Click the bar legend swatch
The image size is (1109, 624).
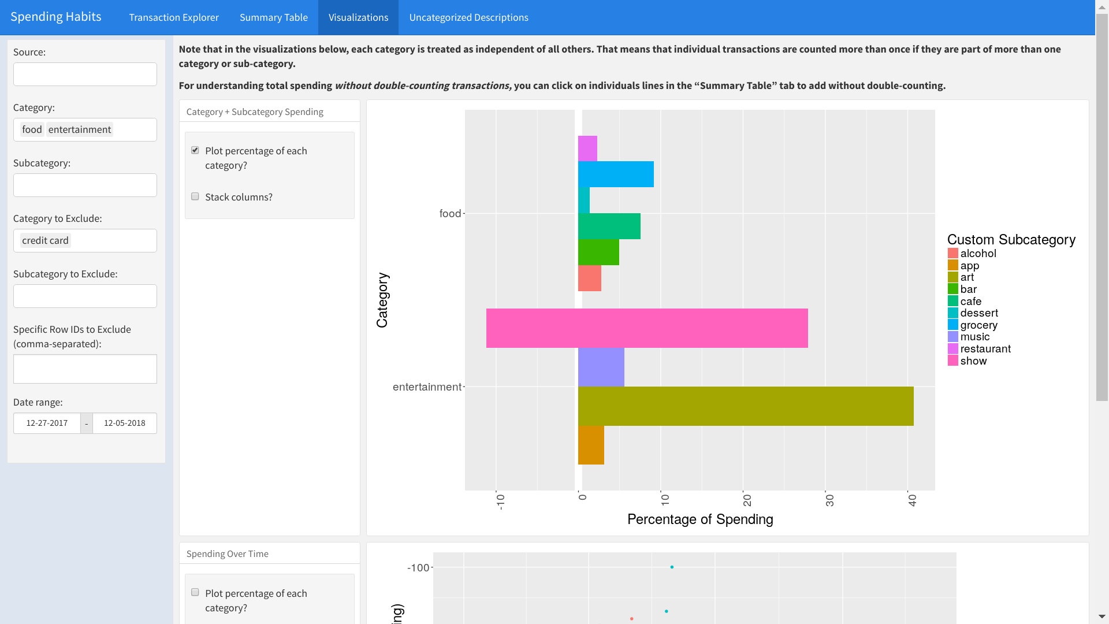click(x=953, y=289)
